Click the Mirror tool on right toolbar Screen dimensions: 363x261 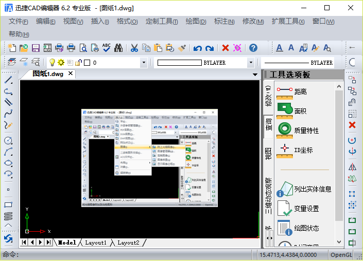352,167
